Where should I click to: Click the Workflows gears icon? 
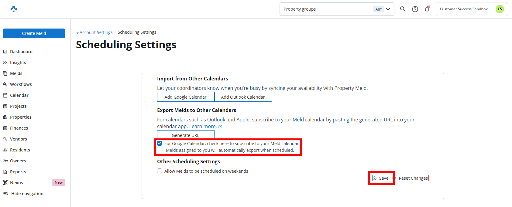tap(5, 84)
